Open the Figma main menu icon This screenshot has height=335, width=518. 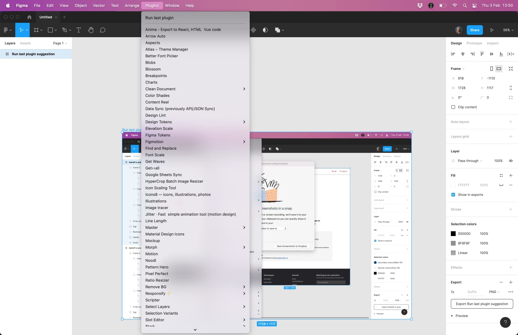7,30
